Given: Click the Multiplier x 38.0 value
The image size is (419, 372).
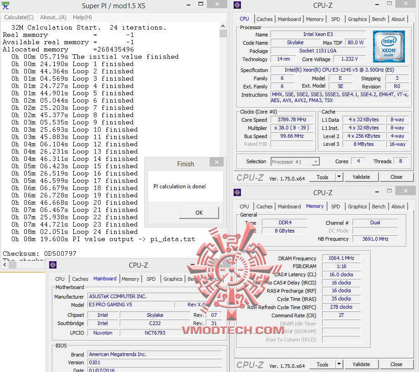Looking at the screenshot, I should (292, 128).
